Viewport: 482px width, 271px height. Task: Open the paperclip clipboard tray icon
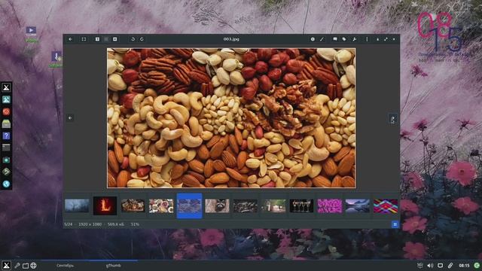[x=450, y=266]
